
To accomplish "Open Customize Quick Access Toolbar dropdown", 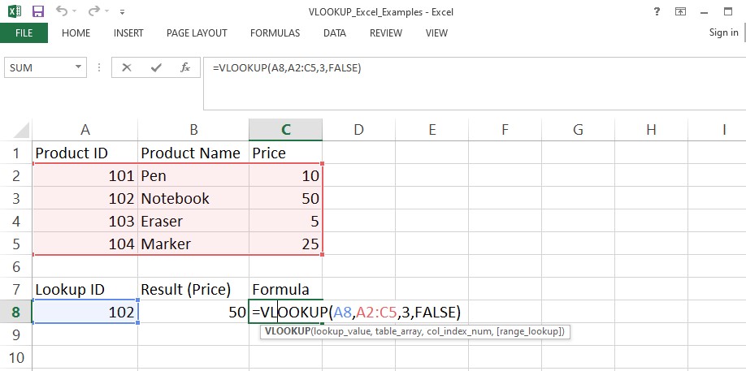I will [122, 13].
